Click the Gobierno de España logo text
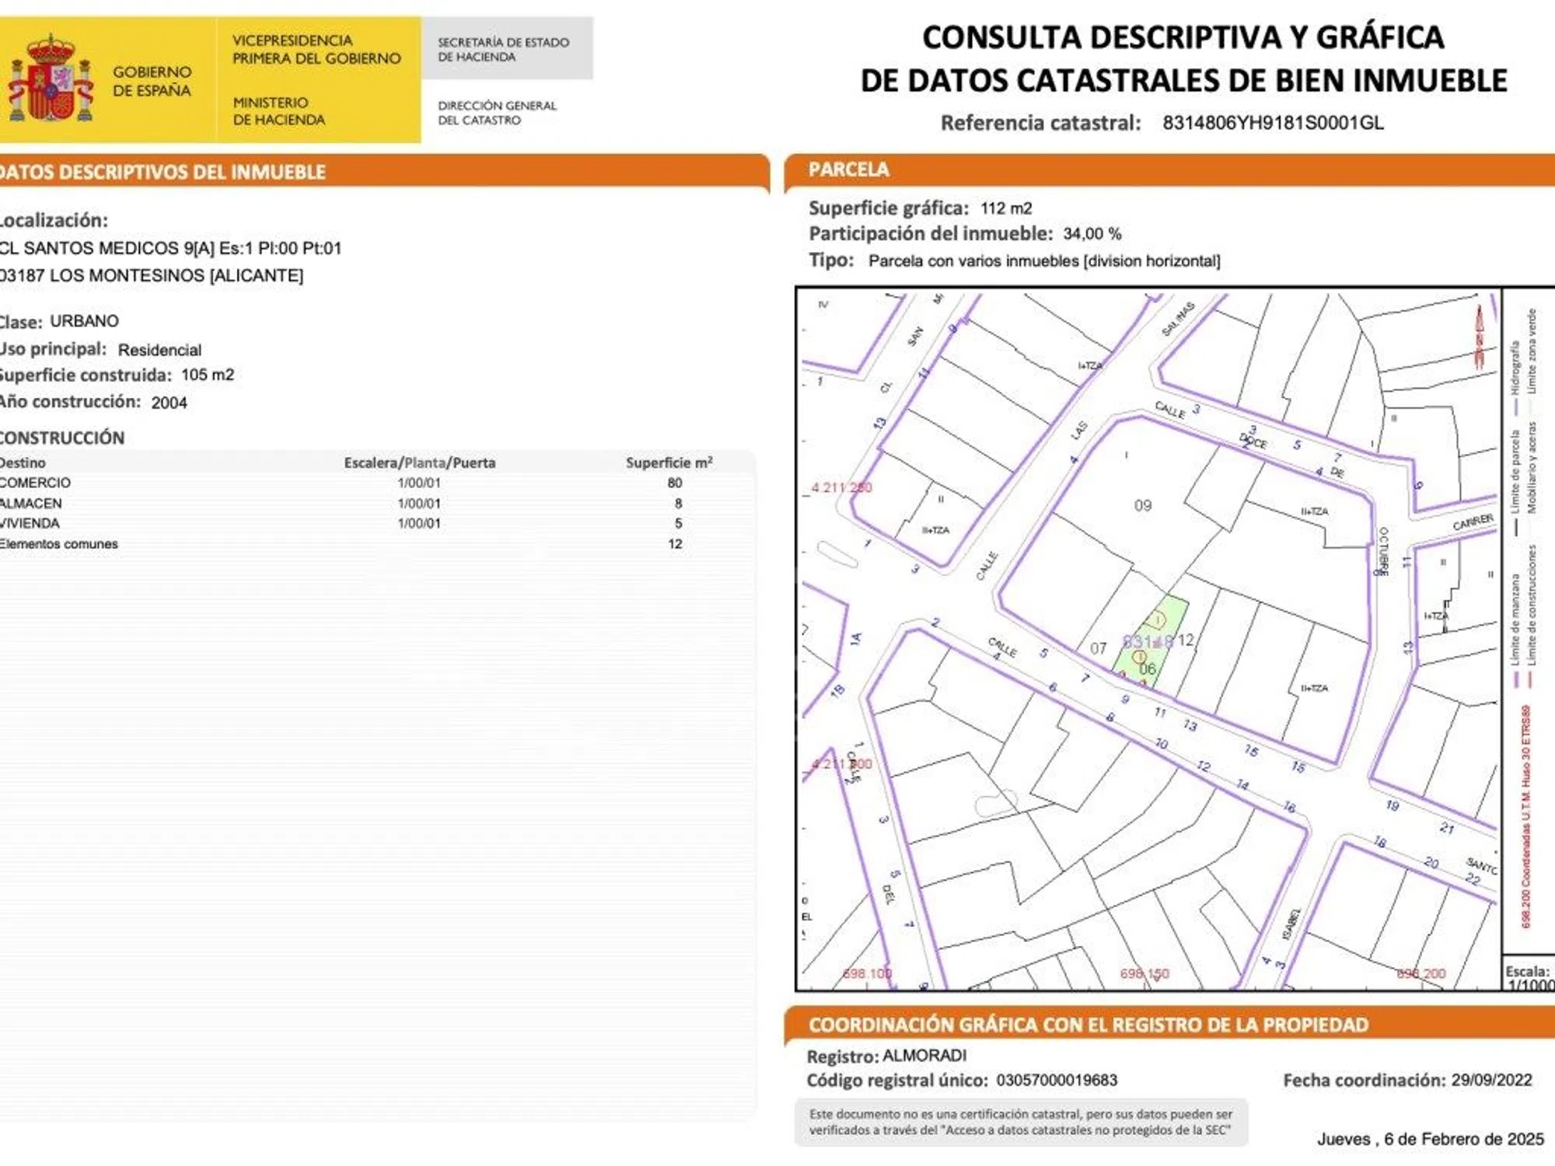The height and width of the screenshot is (1166, 1555). 152,81
